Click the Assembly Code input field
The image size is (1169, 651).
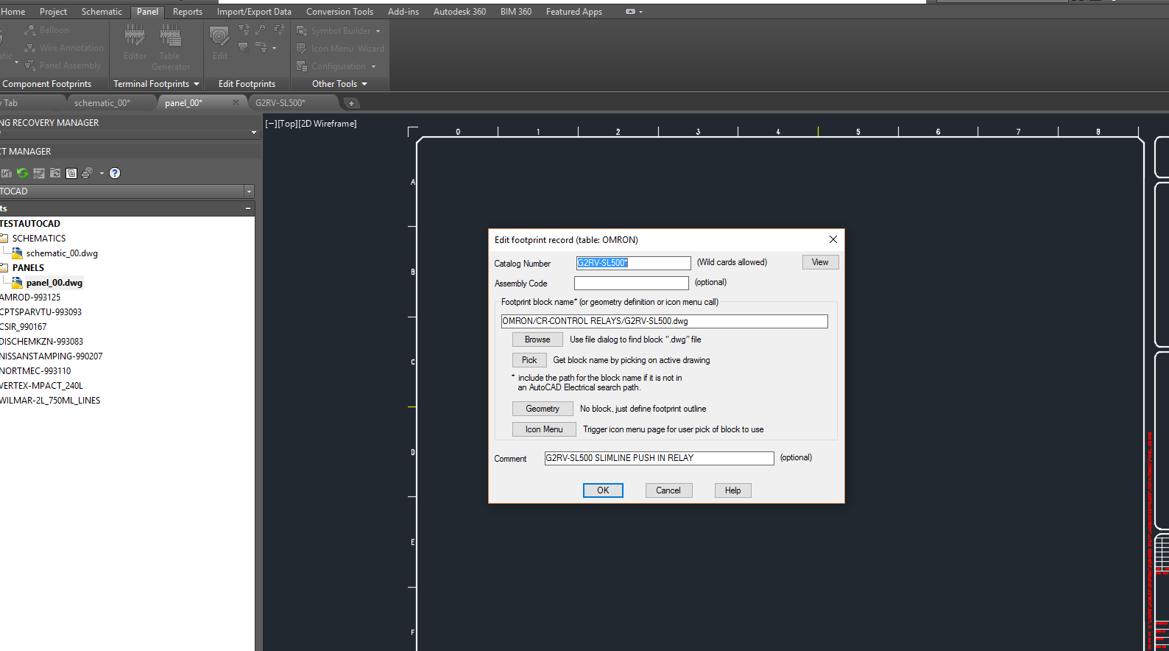tap(632, 284)
